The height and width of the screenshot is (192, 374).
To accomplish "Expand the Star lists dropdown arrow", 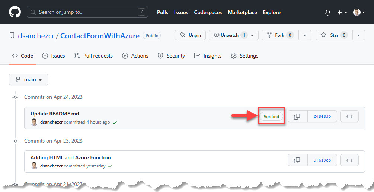I will point(358,35).
